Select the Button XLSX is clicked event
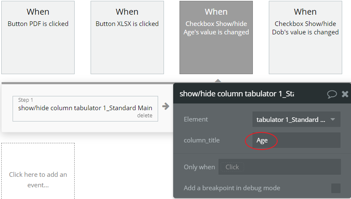Viewport: 351px width, 199px height. tap(127, 38)
